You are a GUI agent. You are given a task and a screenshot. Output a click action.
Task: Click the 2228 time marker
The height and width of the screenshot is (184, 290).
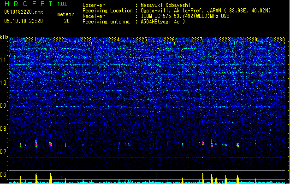(x=225, y=40)
